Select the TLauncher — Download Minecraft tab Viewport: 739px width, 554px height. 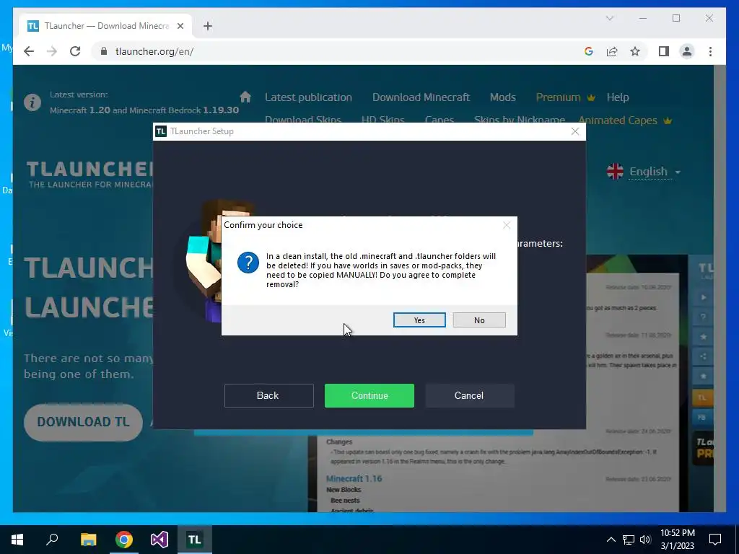(105, 26)
